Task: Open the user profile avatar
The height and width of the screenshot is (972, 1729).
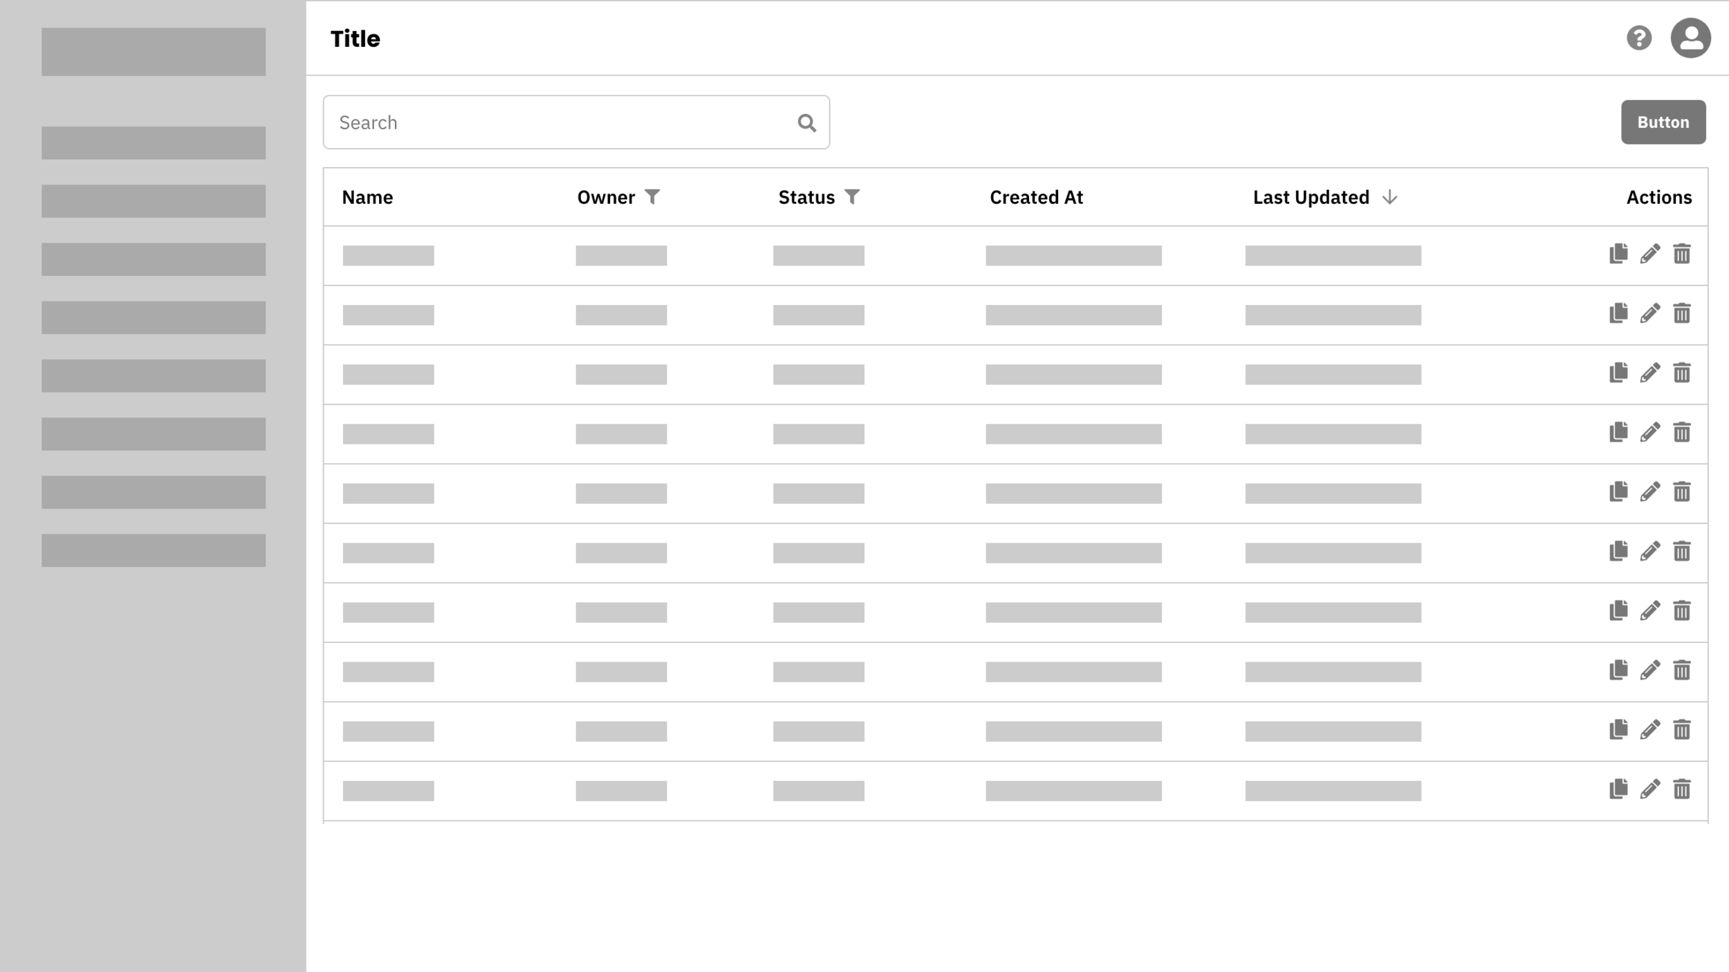Action: click(x=1691, y=38)
